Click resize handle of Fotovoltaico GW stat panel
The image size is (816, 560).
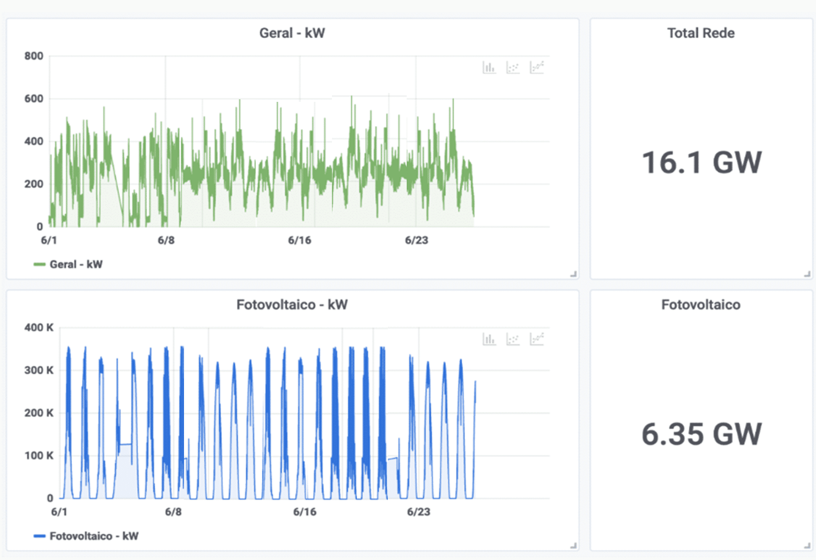pyautogui.click(x=807, y=545)
